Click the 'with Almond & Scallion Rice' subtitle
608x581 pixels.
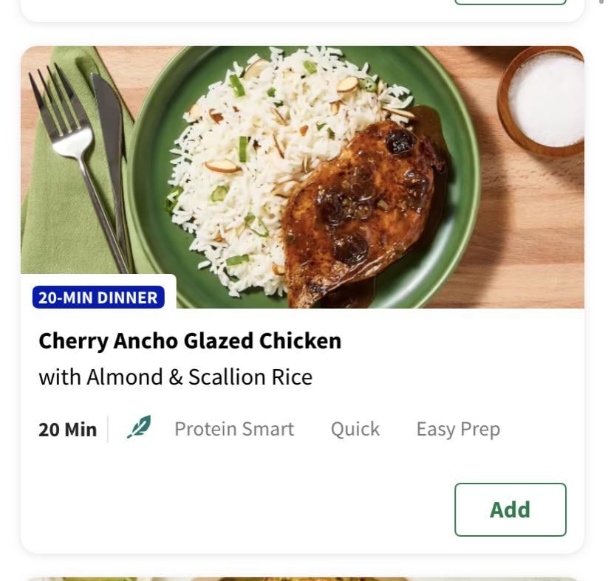click(175, 377)
